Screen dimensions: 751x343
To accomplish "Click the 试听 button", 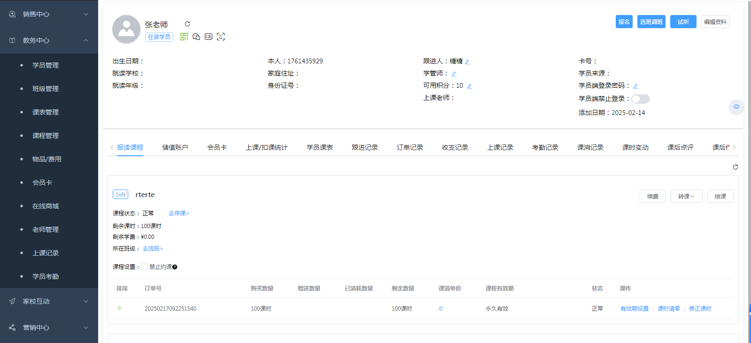I will tap(683, 22).
